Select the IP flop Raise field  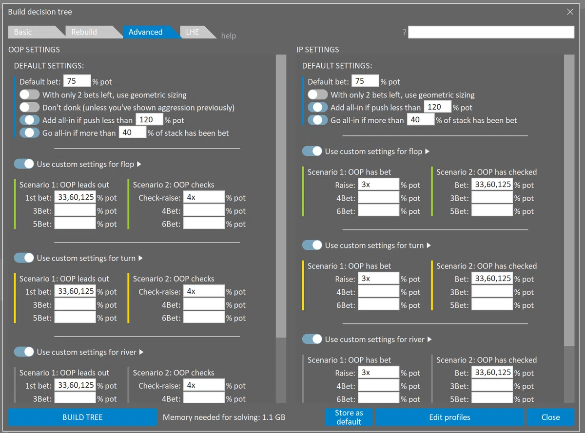coord(379,185)
